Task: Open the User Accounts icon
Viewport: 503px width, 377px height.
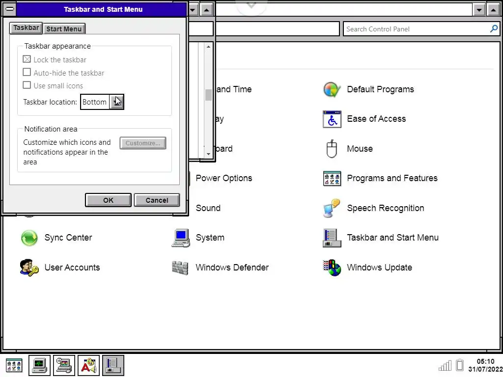Action: pyautogui.click(x=29, y=268)
